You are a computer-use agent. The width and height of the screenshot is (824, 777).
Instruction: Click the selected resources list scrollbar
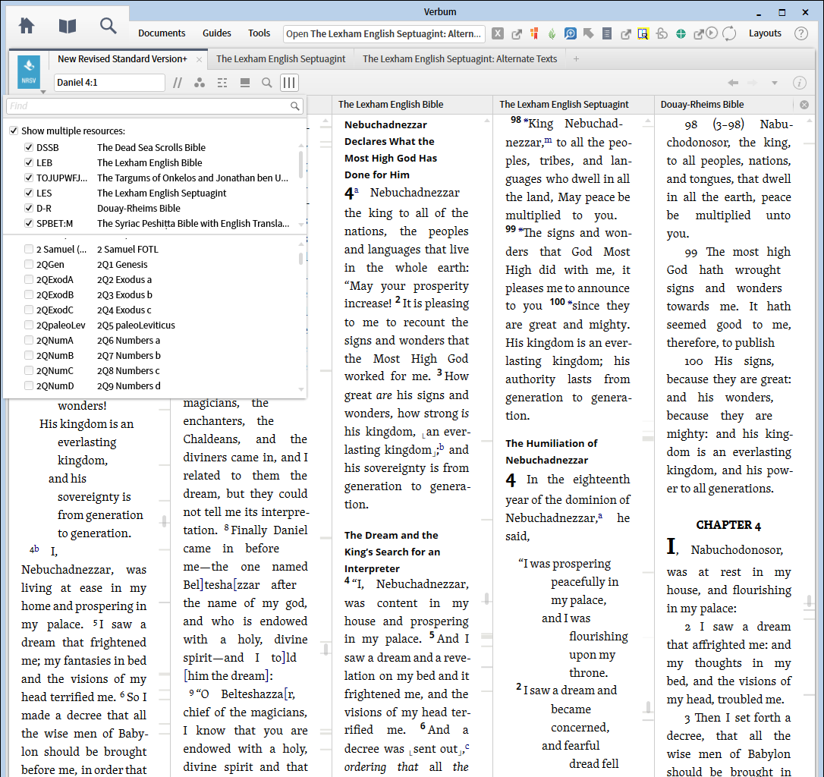click(301, 164)
